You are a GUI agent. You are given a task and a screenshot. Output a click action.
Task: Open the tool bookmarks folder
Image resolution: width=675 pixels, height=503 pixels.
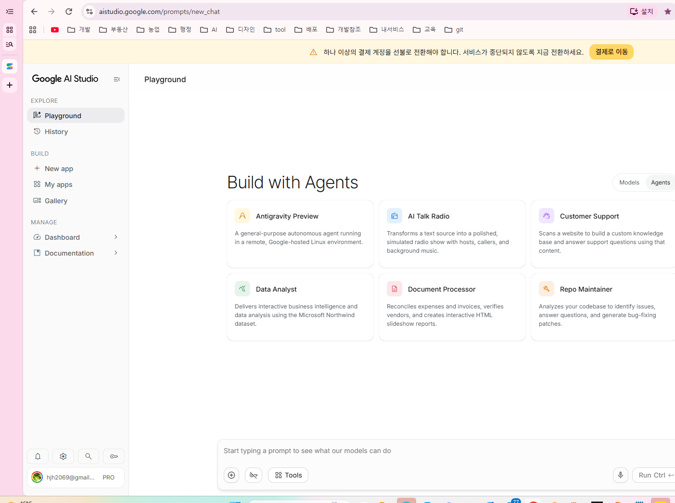tap(275, 30)
